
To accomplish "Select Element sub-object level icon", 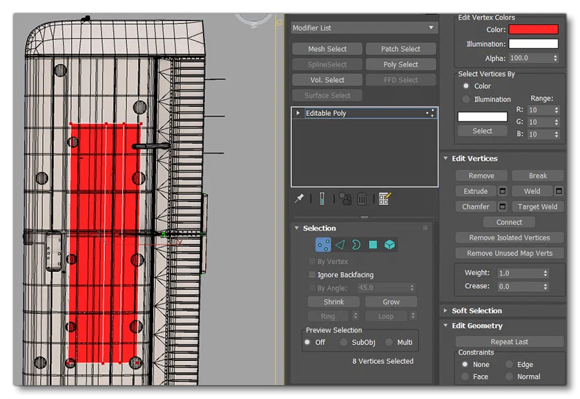I will point(389,245).
